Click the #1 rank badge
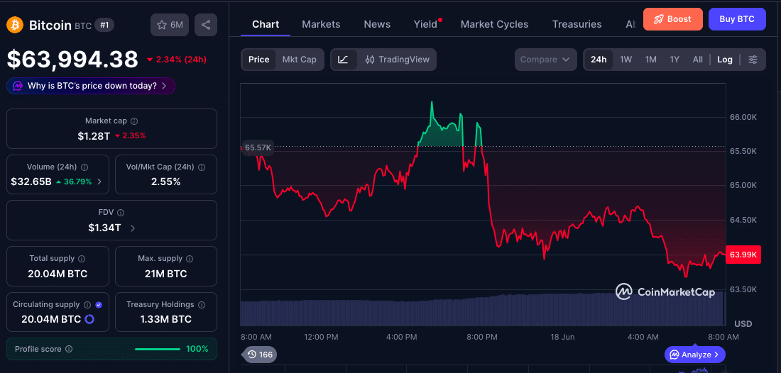781x373 pixels. 104,25
